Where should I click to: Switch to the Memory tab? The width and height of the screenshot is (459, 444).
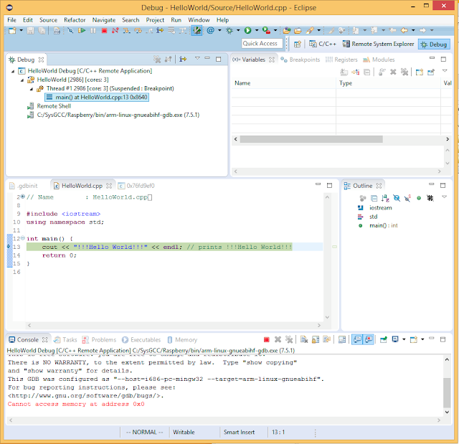pyautogui.click(x=183, y=340)
